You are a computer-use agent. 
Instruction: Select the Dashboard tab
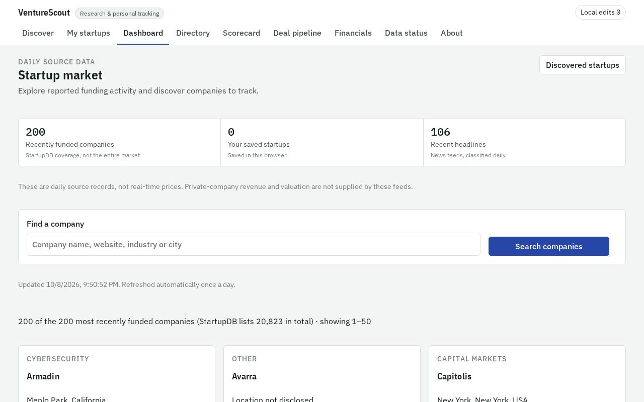point(143,33)
